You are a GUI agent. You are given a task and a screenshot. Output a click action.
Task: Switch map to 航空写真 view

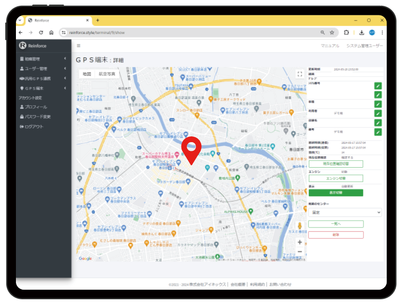[x=107, y=74]
